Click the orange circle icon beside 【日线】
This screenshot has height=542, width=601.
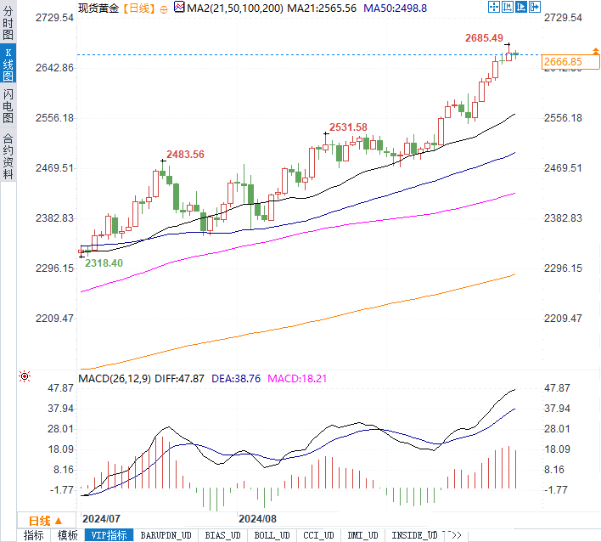point(163,8)
